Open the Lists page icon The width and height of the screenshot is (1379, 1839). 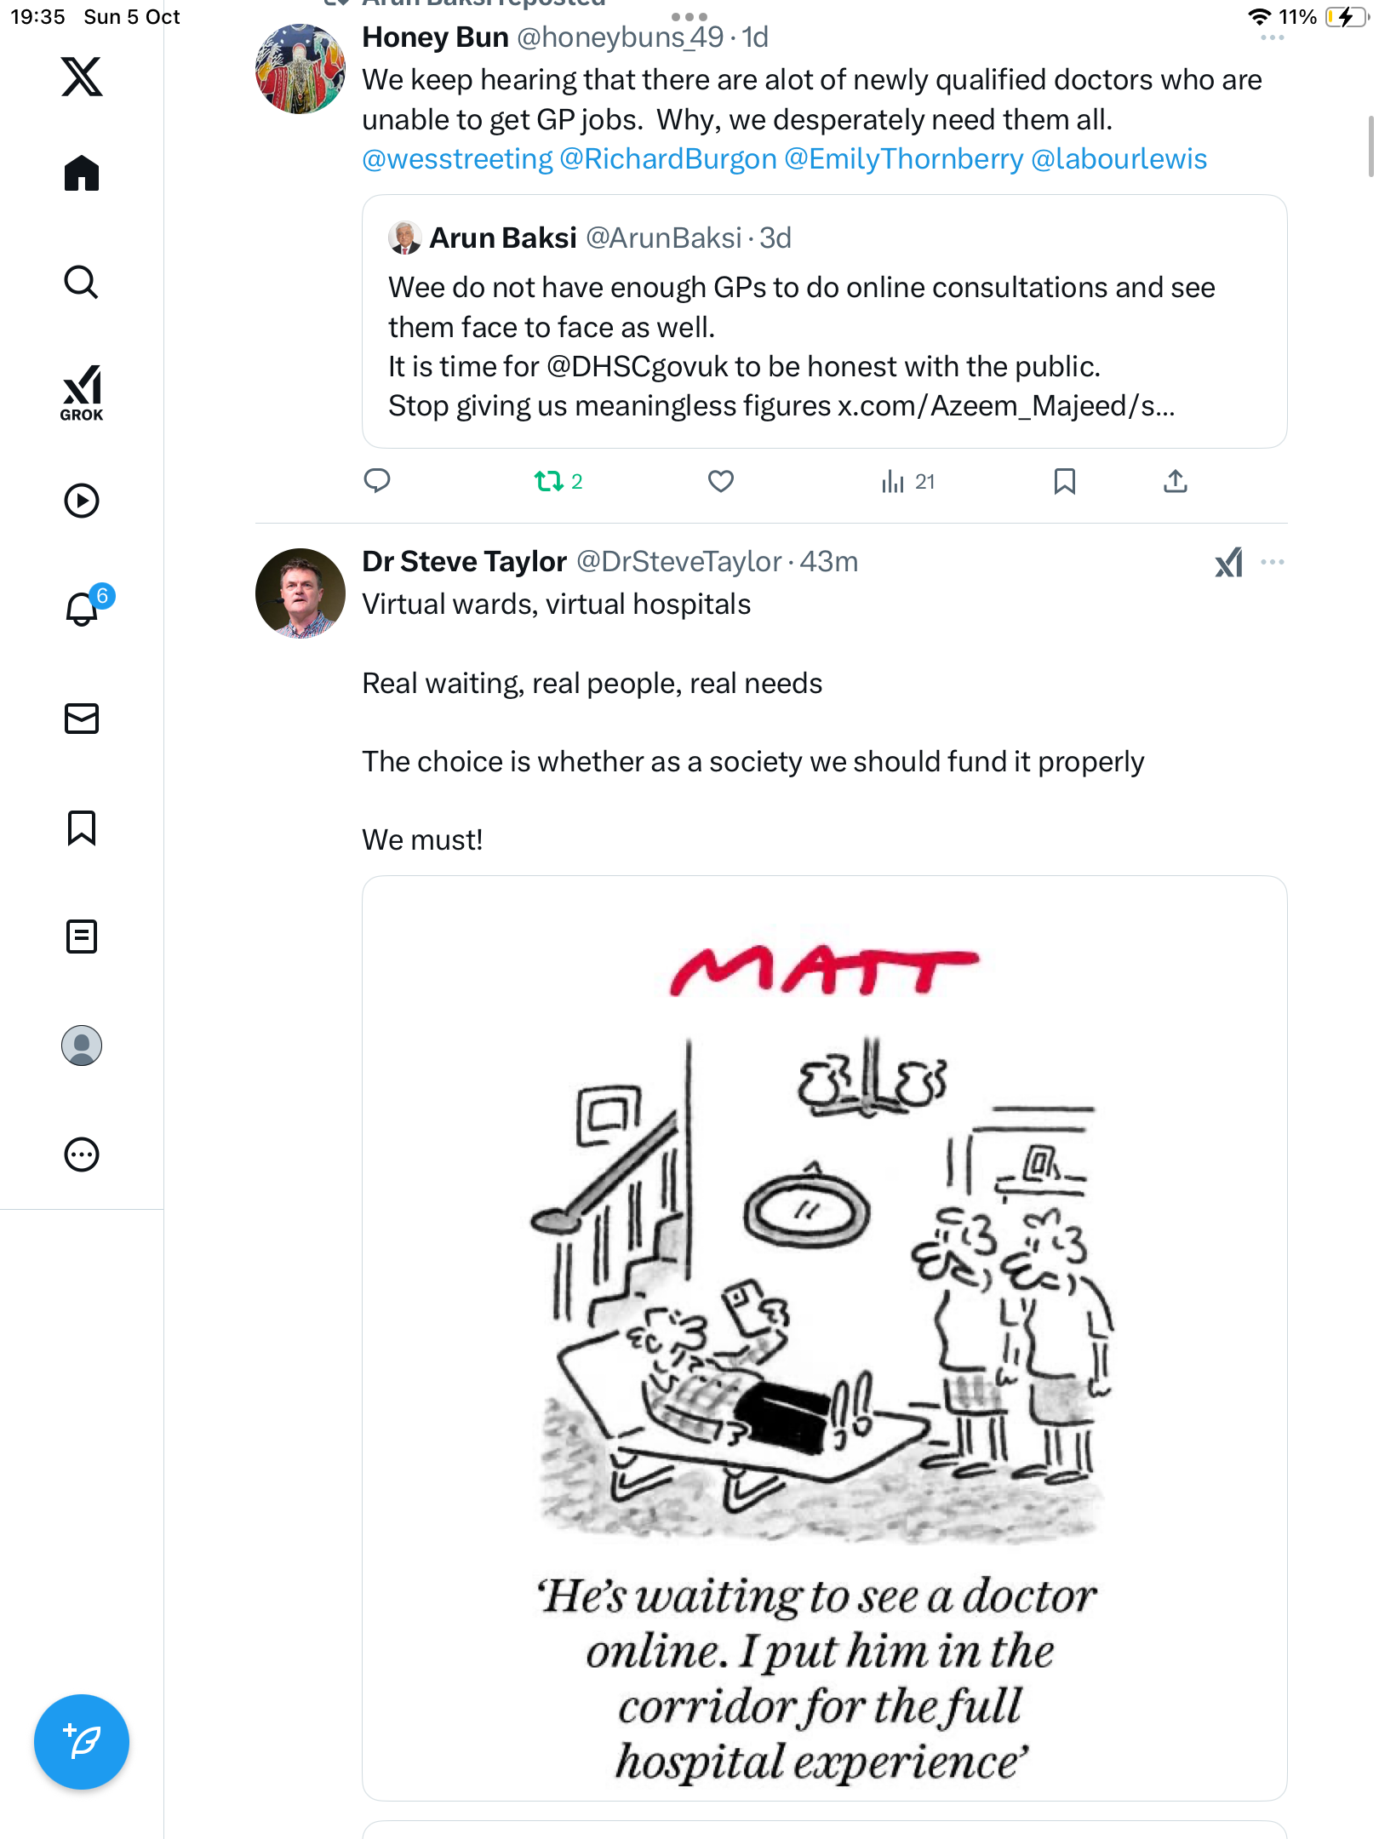coord(82,937)
